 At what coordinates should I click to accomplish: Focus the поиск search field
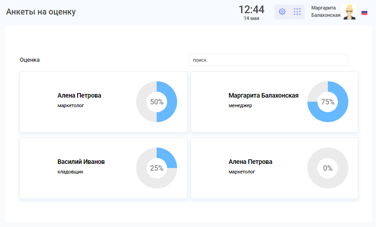(x=268, y=60)
